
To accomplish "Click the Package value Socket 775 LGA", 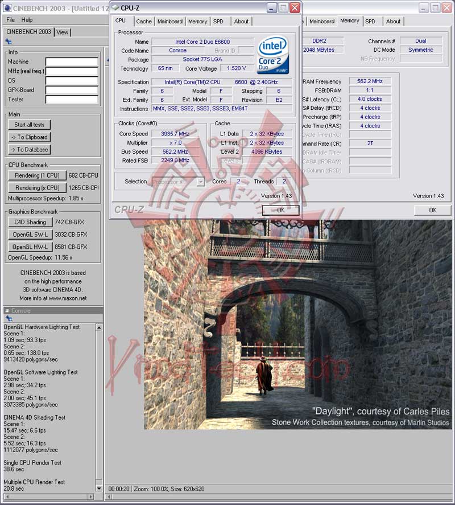I will (x=202, y=59).
